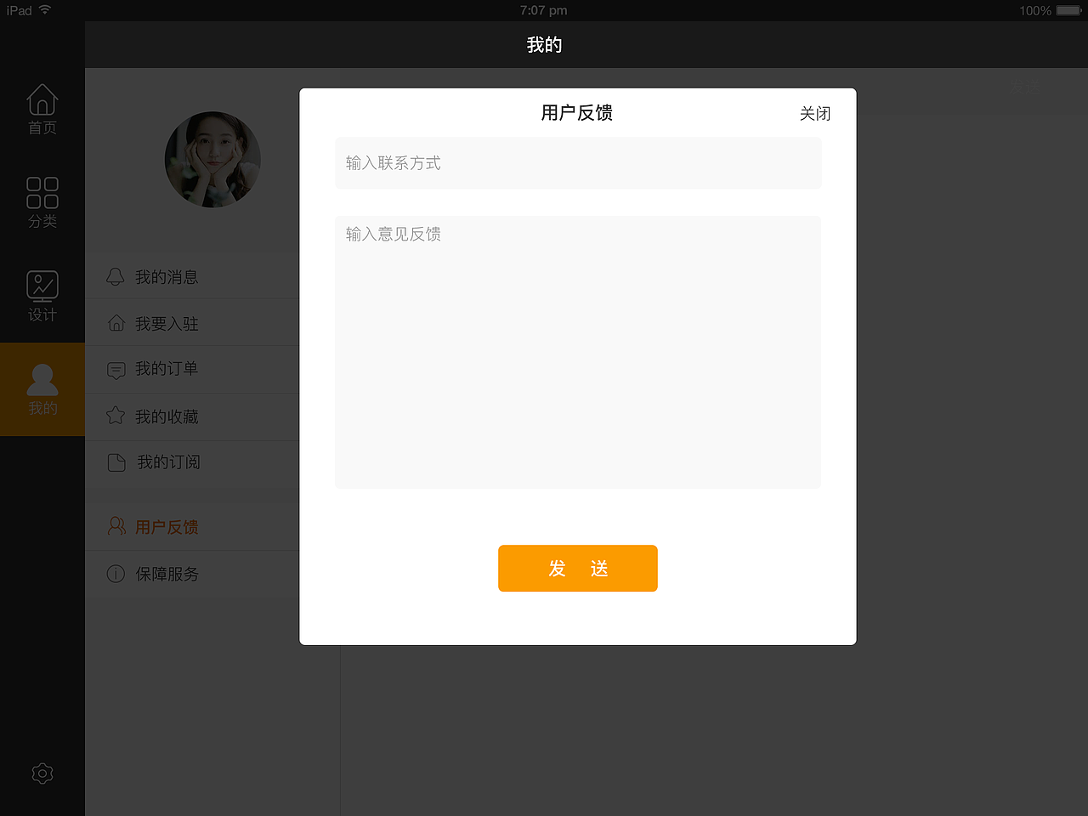Open 保障服务 menu entry
Screen dimensions: 1088x816
coord(192,574)
